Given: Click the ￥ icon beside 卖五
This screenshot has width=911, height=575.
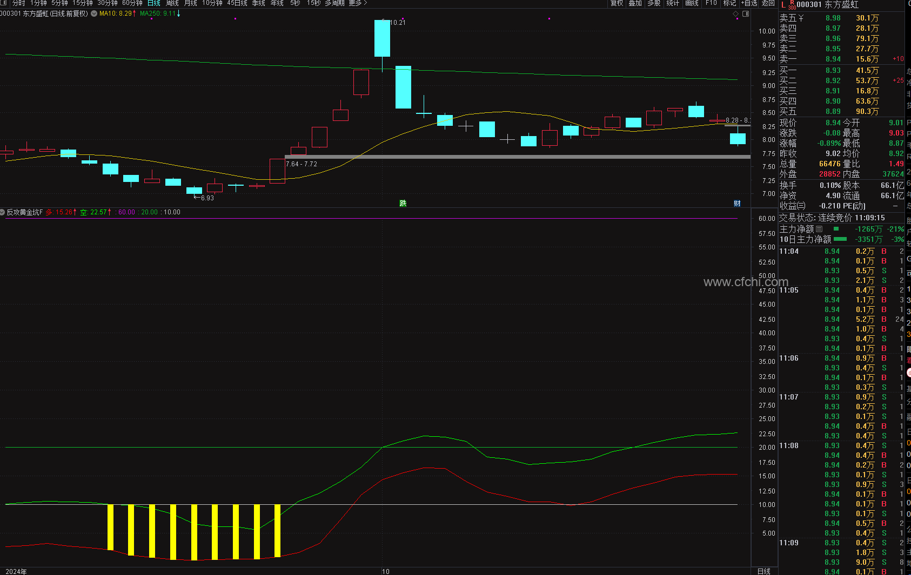Looking at the screenshot, I should pos(801,18).
